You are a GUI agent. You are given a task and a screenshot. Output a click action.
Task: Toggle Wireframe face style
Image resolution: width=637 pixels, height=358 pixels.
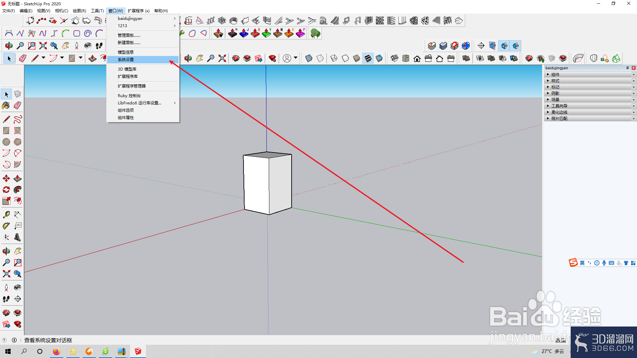coord(334,59)
